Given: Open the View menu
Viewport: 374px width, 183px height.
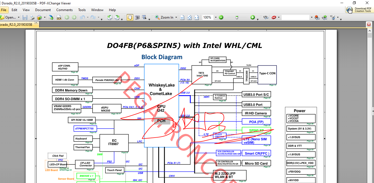Looking at the screenshot, I should coord(26,10).
